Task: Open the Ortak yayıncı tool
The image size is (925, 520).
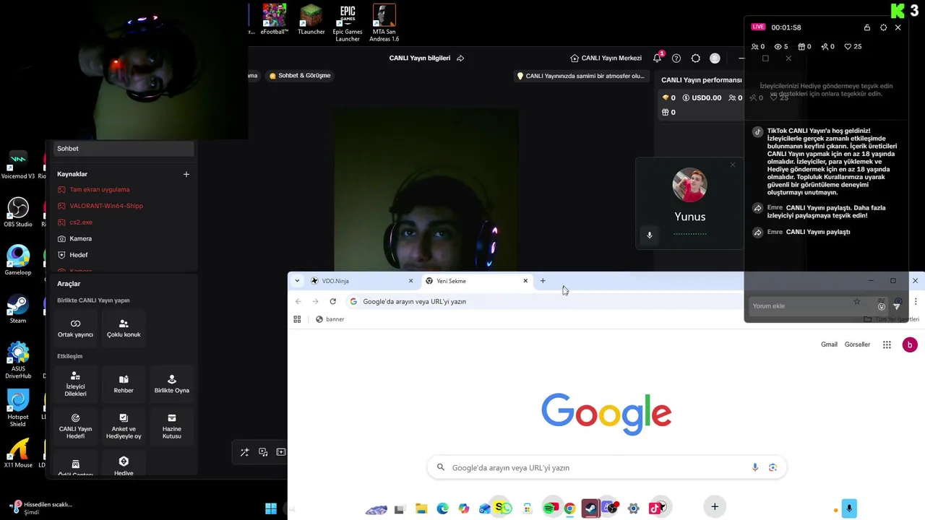Action: 76,328
